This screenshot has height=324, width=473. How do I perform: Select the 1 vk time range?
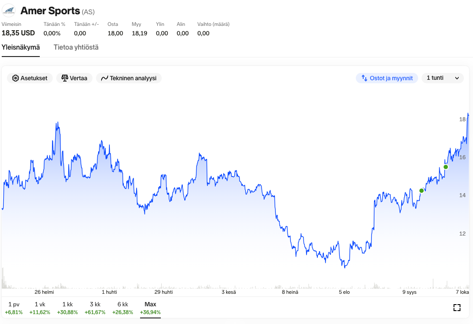tap(40, 308)
